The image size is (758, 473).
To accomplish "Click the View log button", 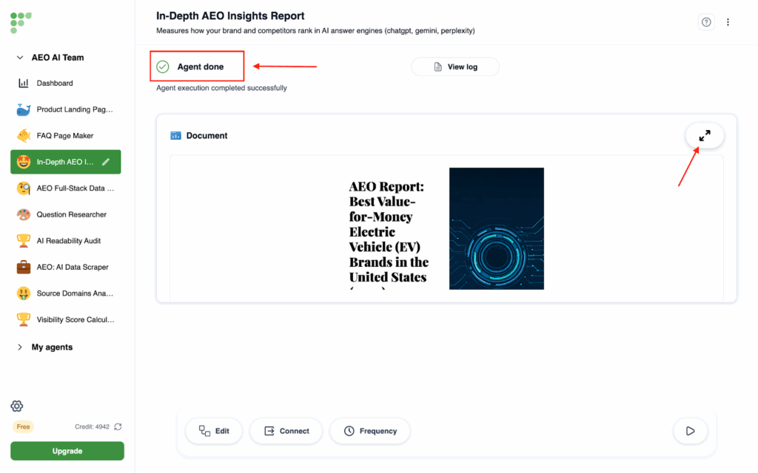I will 455,67.
